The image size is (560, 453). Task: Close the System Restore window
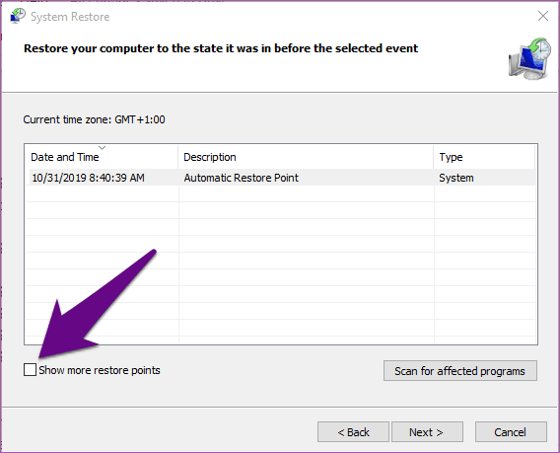pos(543,16)
